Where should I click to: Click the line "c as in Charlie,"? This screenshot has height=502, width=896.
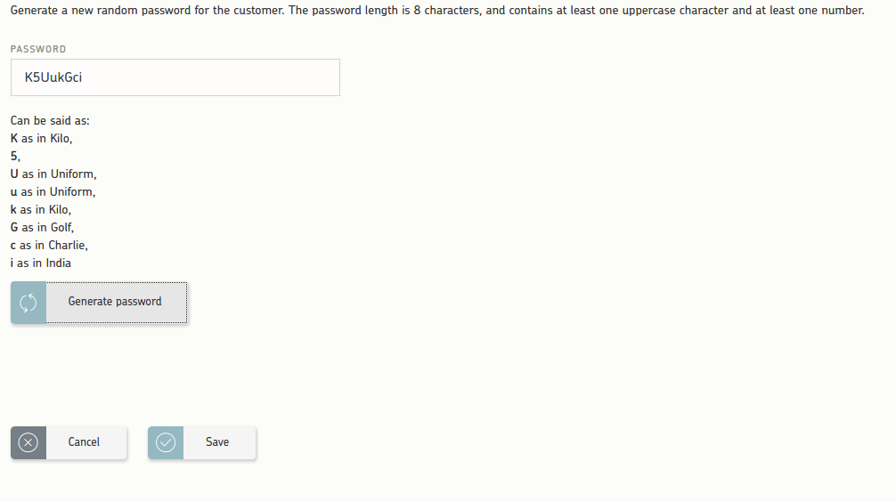(x=49, y=245)
